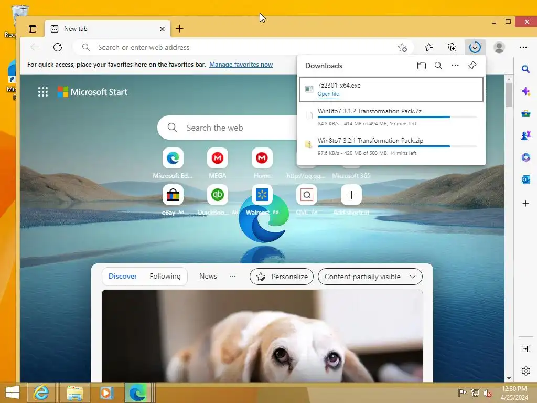The image size is (537, 403).
Task: Open more options in Downloads panel
Action: [x=455, y=65]
